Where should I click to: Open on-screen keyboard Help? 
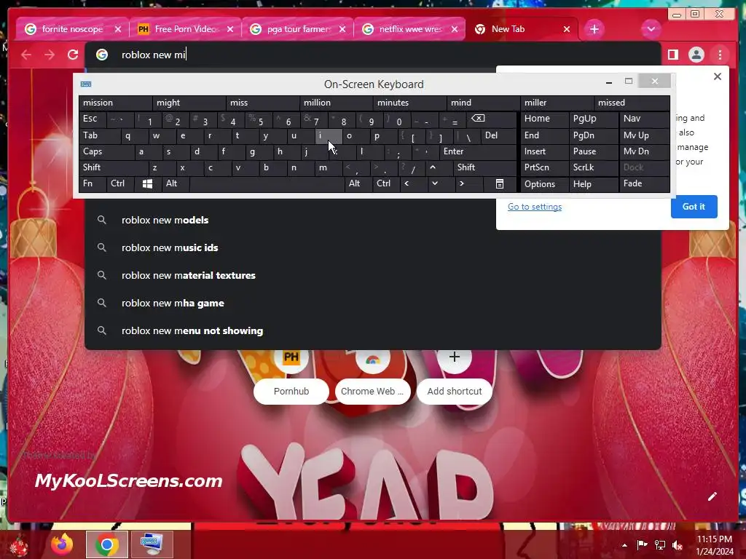click(594, 183)
